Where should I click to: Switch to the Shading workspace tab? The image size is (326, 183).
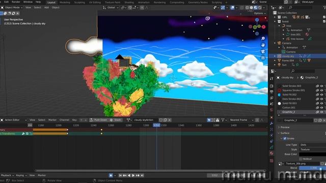coord(129,2)
